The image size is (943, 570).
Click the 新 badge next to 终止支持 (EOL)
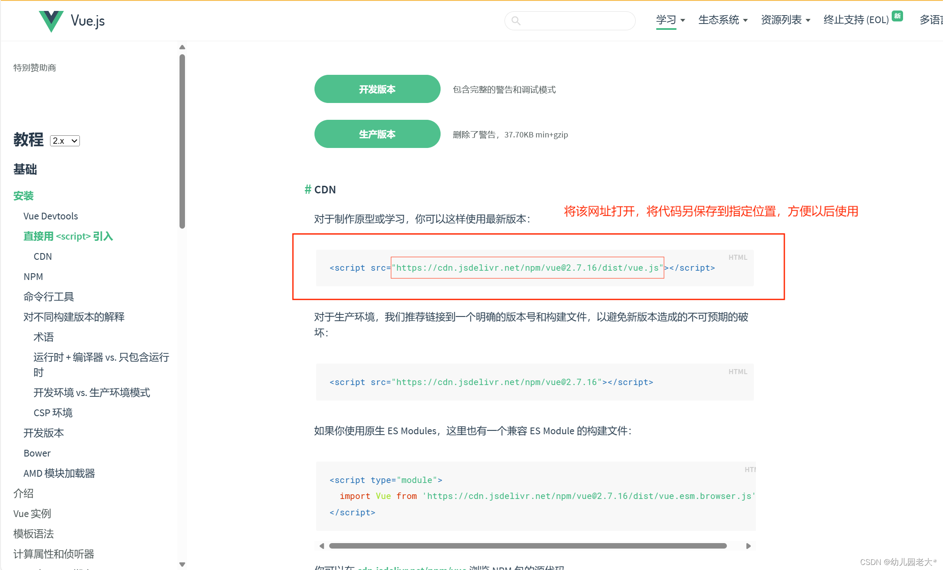tap(898, 16)
